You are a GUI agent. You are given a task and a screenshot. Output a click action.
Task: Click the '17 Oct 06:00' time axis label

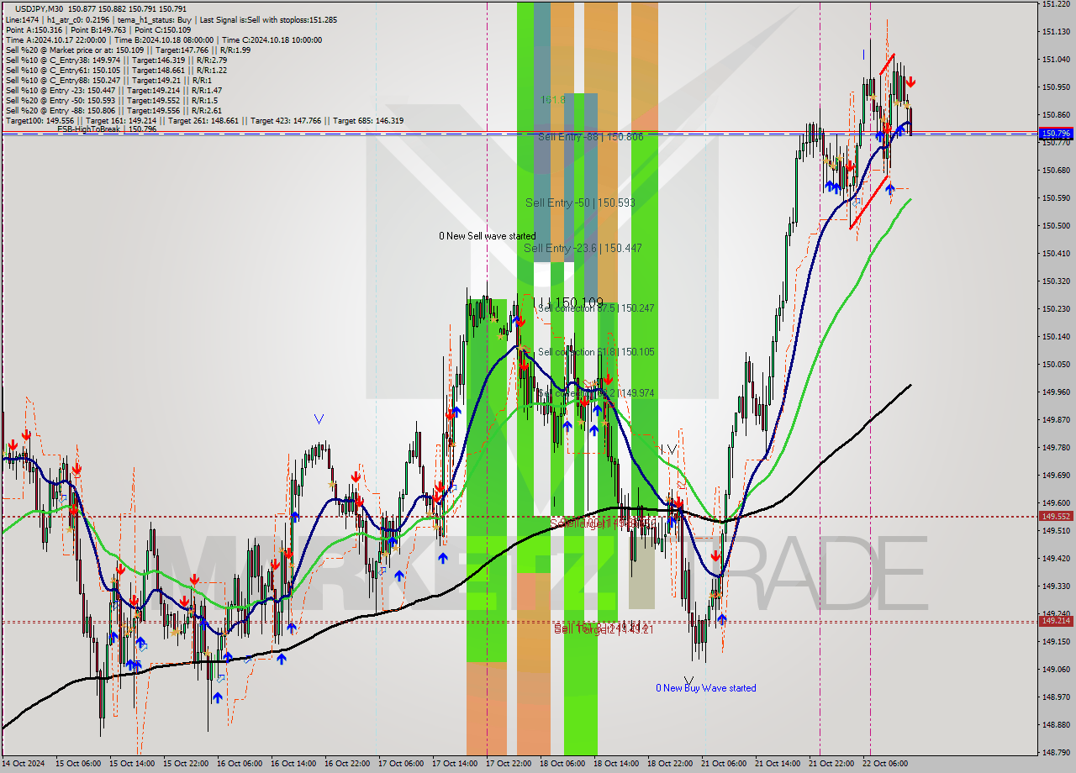coord(400,764)
